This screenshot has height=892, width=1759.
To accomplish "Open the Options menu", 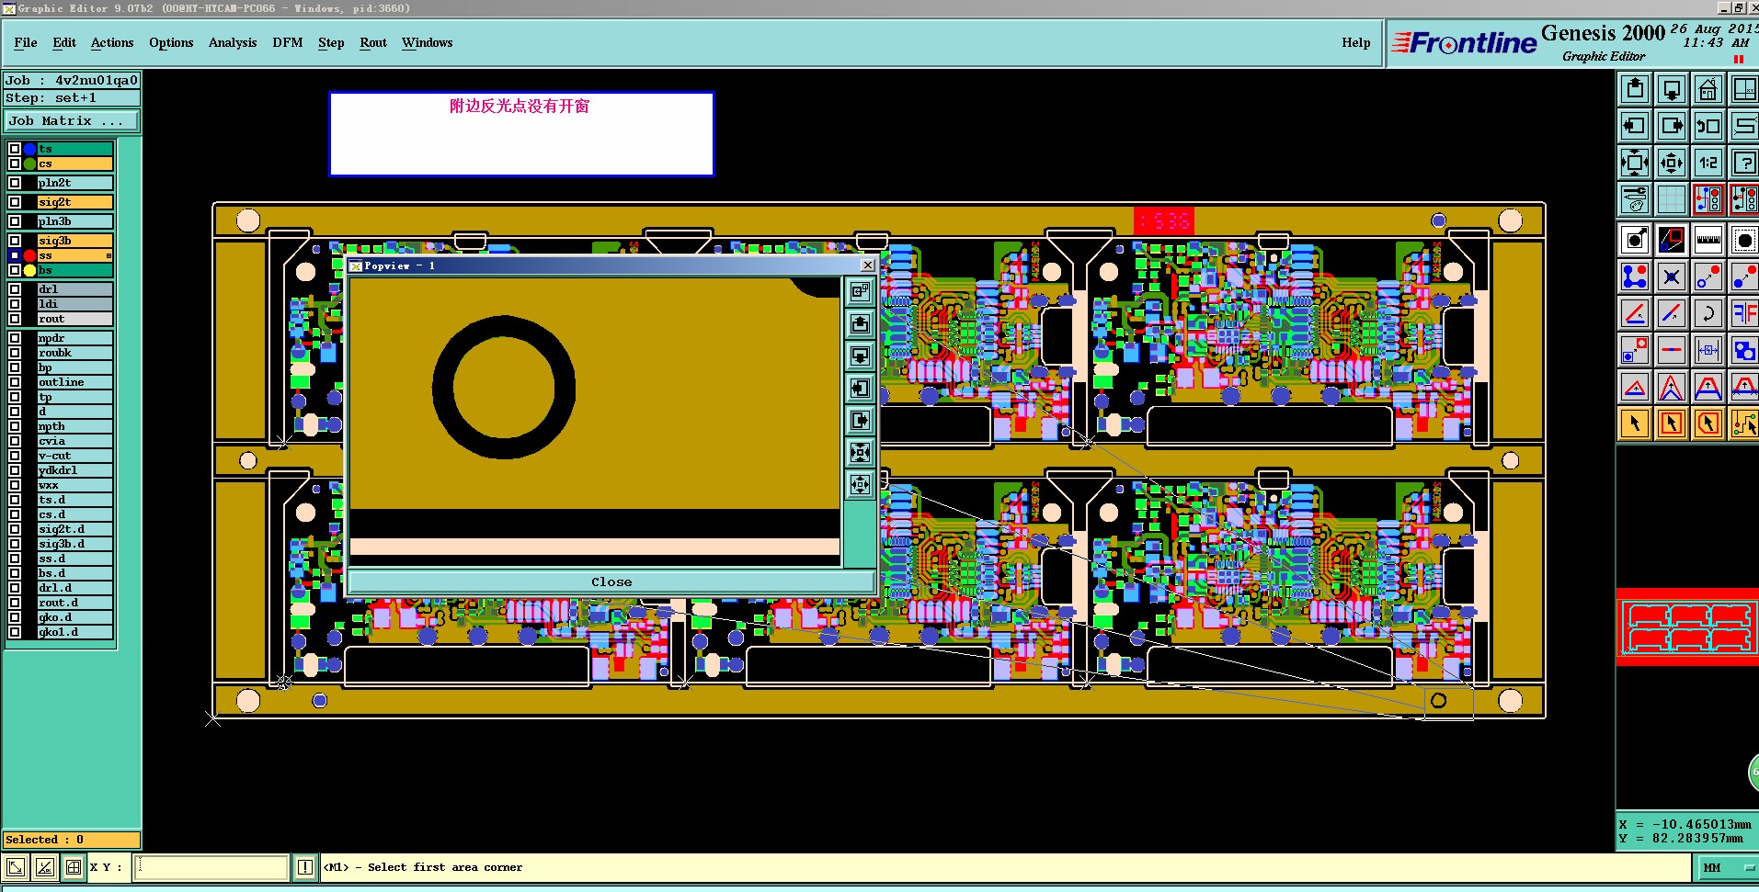I will point(171,43).
